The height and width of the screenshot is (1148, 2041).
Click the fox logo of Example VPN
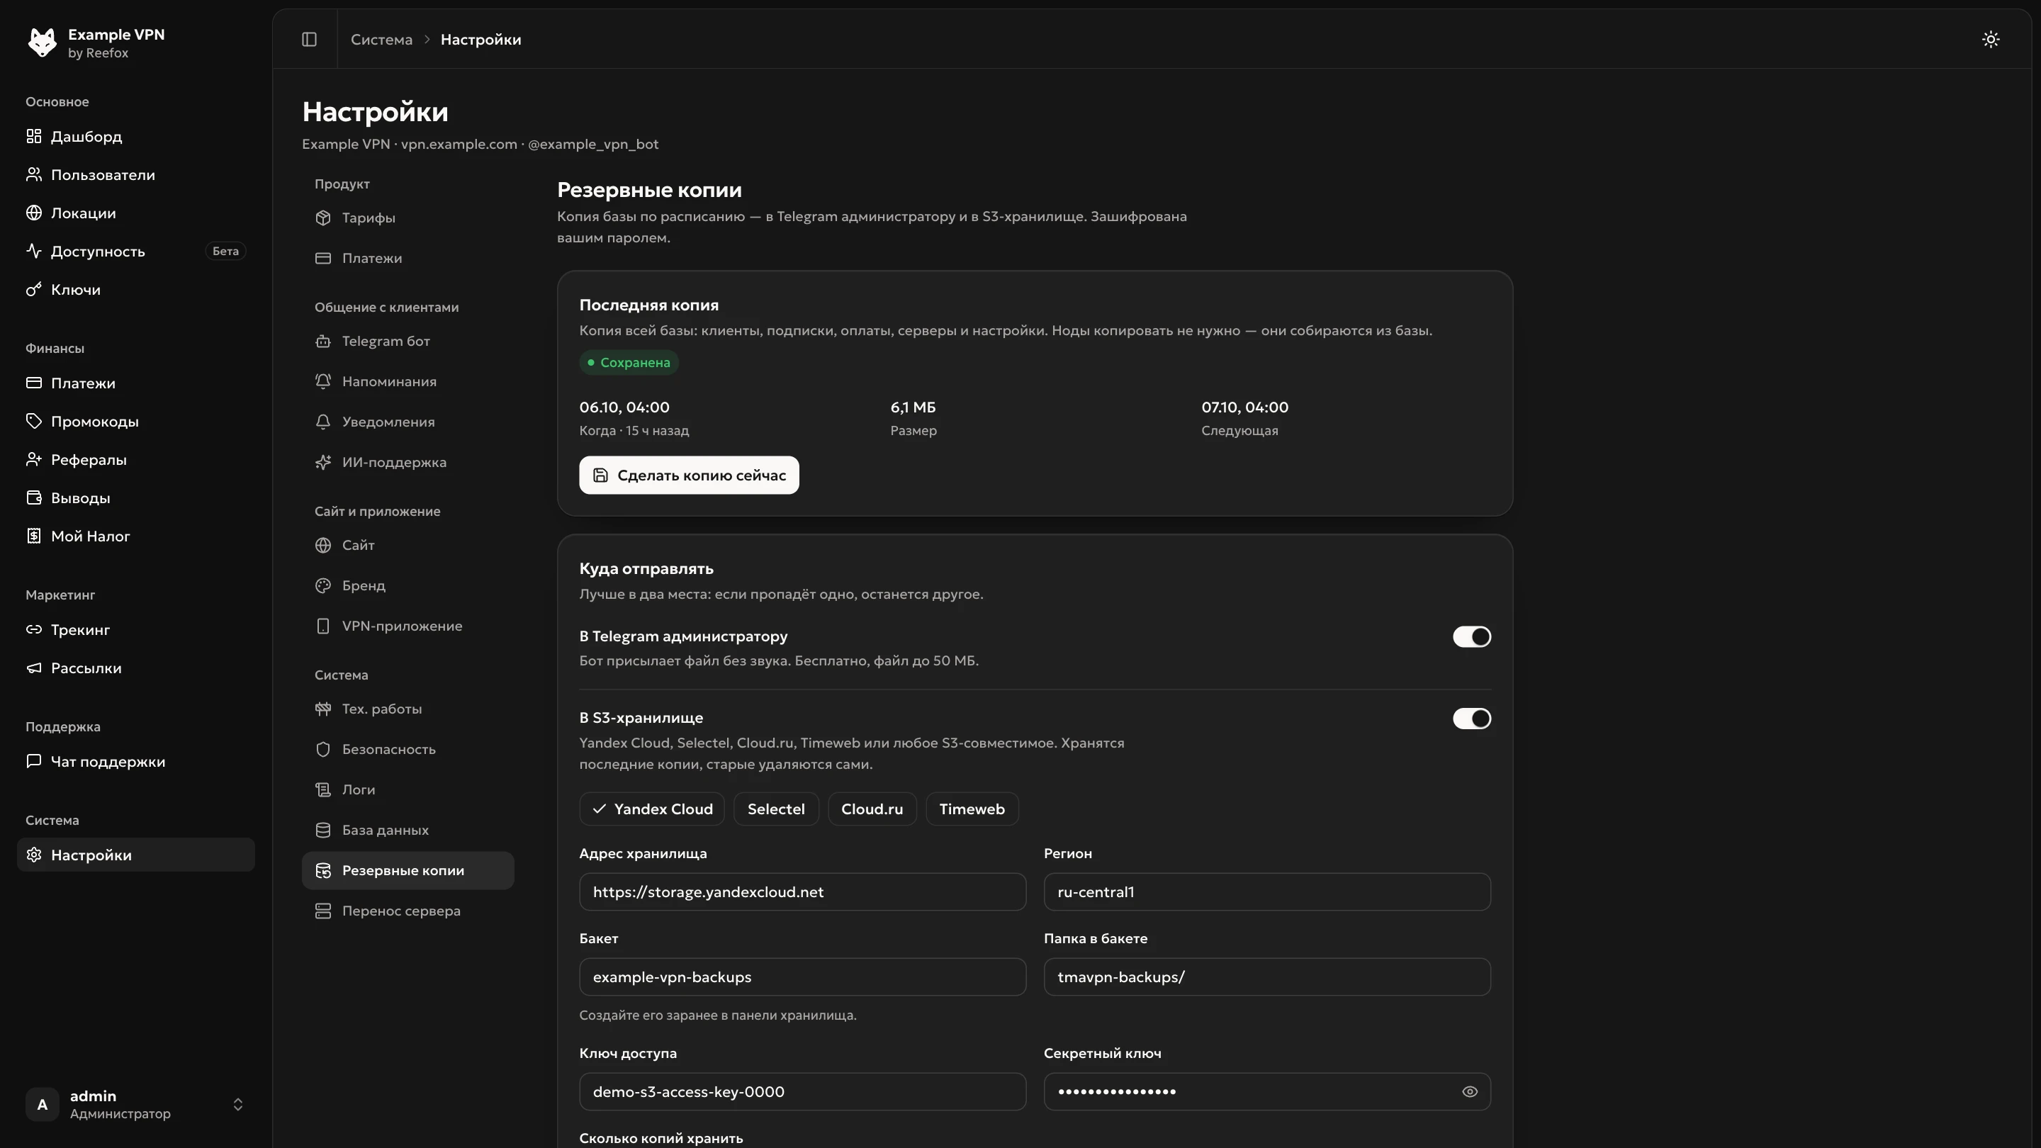coord(42,42)
